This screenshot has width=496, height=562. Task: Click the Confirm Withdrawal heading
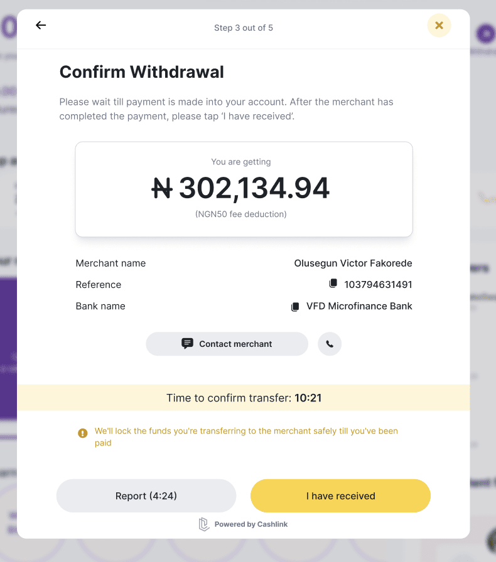tap(141, 72)
